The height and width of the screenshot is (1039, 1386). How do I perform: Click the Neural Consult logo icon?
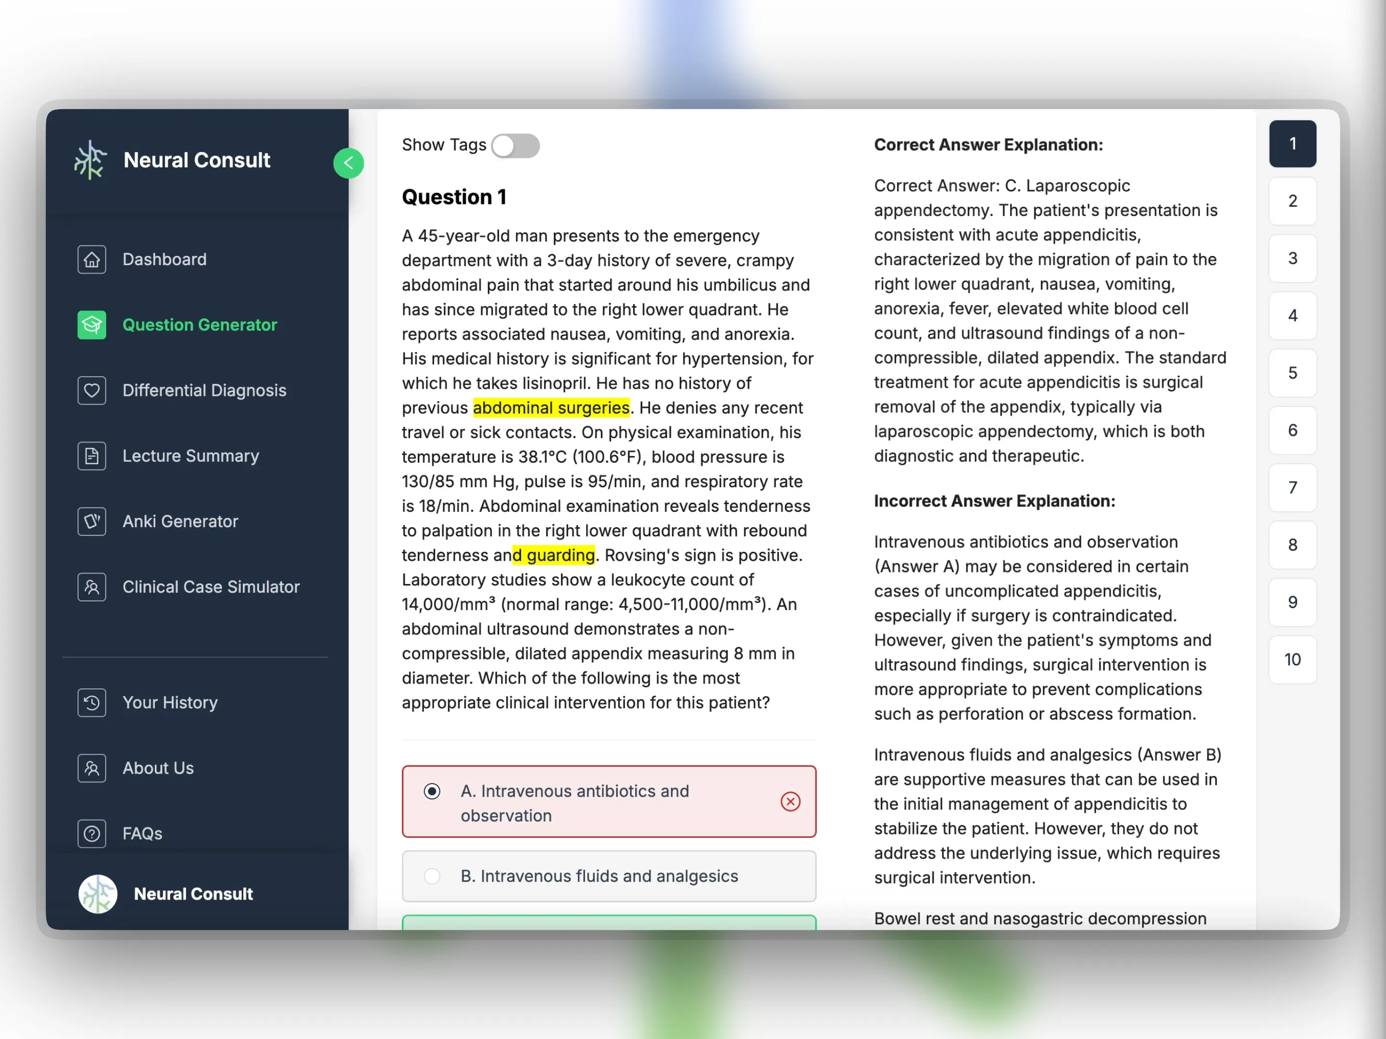click(x=89, y=161)
